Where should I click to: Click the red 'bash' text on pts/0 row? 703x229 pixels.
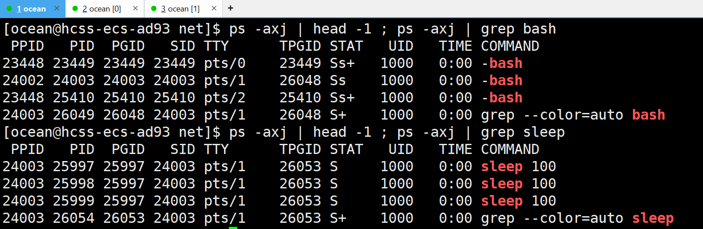click(x=505, y=64)
